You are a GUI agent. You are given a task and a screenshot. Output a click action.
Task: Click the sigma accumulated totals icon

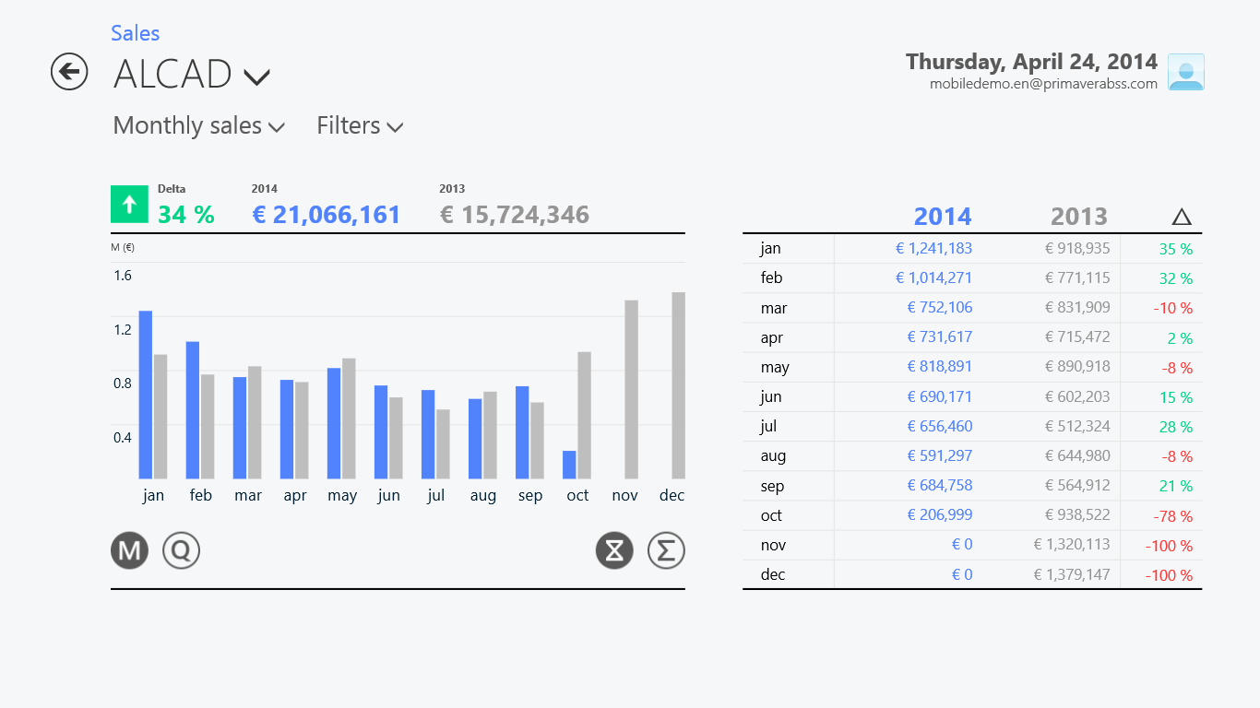pyautogui.click(x=666, y=549)
